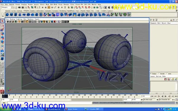Click the MEL command line input field

[x=50, y=103]
